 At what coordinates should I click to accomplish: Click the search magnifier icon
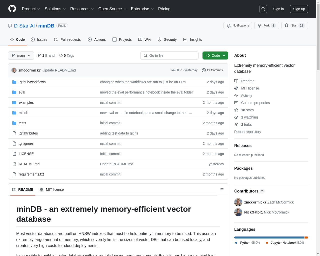point(263,9)
